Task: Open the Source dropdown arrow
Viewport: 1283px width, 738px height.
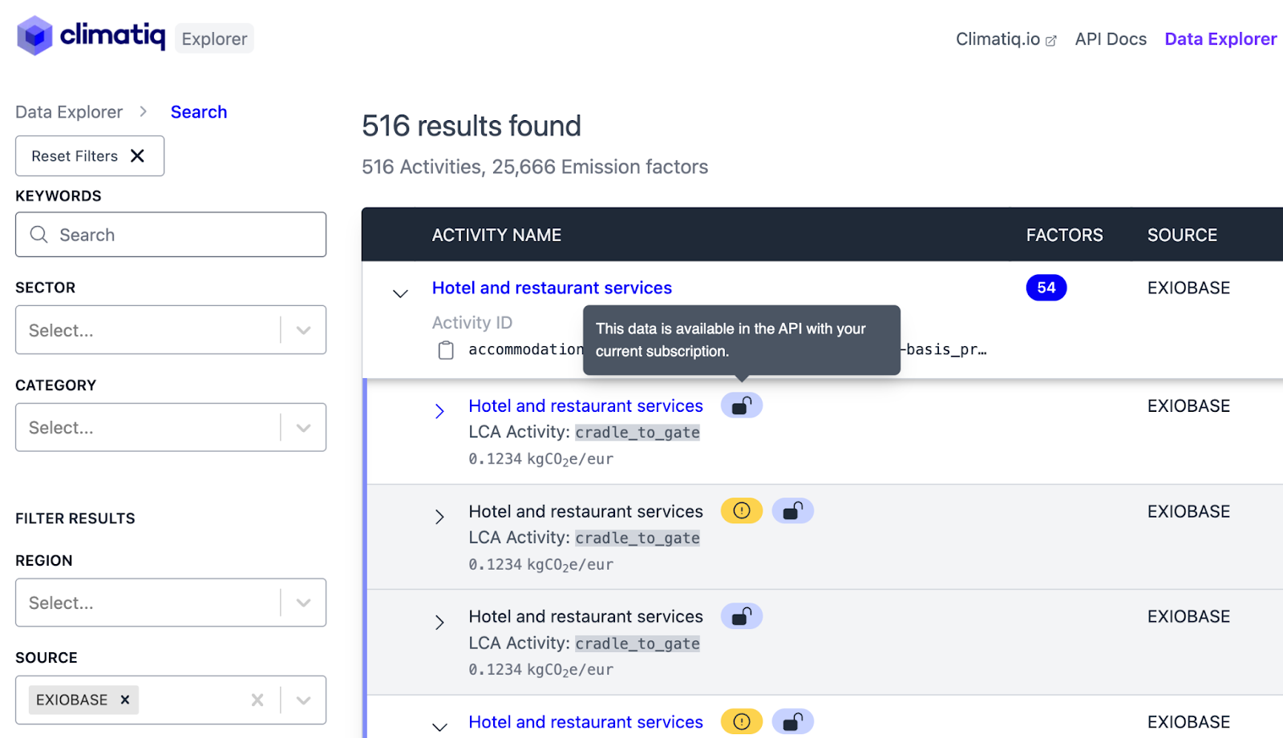Action: click(x=303, y=700)
